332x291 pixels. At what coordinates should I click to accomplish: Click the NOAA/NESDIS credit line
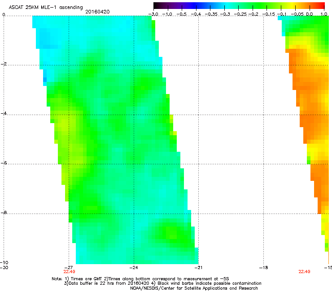tap(194, 288)
